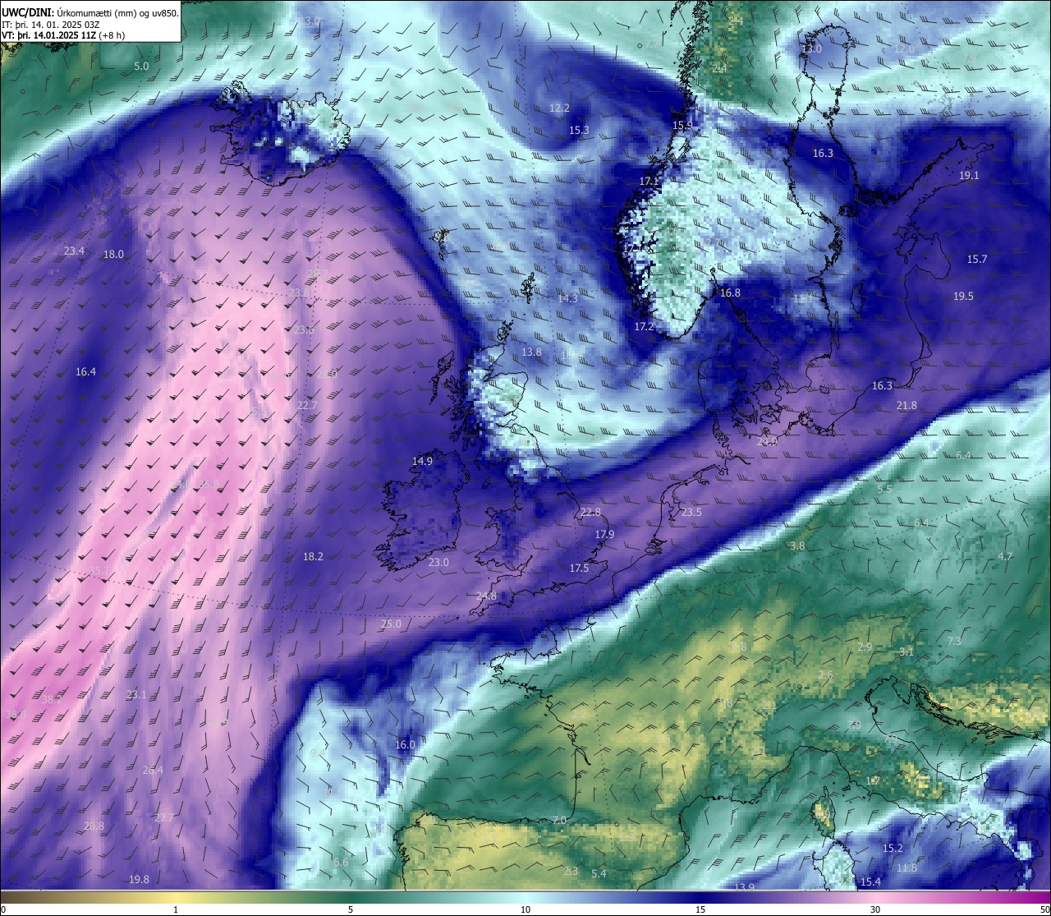
Task: Click the 15.4 value label
Action: tap(870, 881)
